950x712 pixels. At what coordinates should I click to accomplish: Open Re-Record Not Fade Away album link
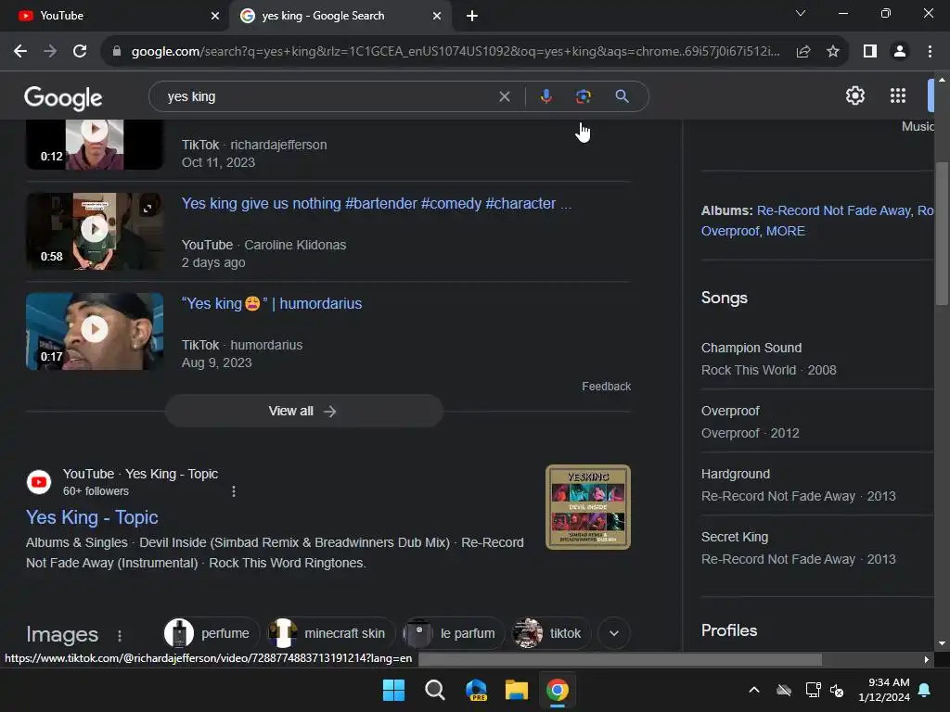tap(834, 210)
